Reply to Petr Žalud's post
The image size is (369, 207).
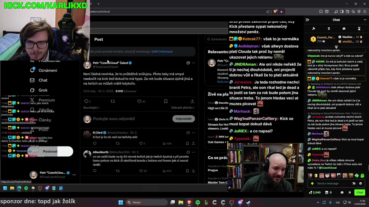tap(86, 101)
